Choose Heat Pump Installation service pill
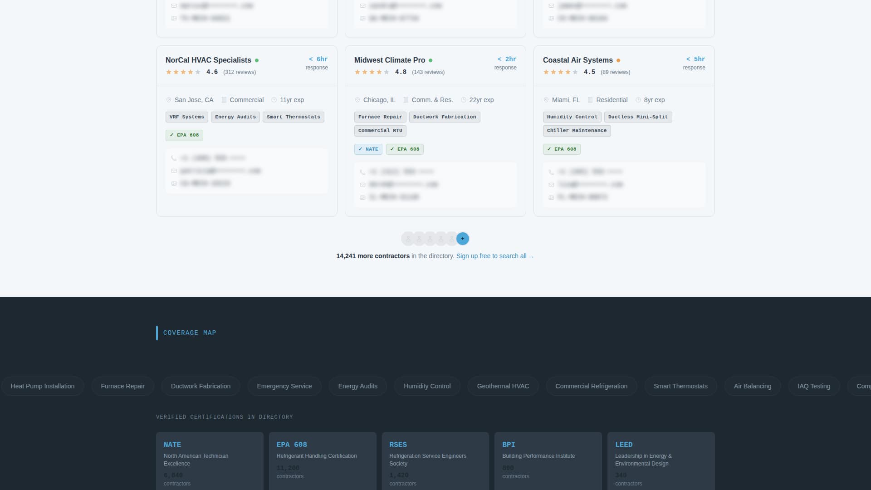 point(43,386)
